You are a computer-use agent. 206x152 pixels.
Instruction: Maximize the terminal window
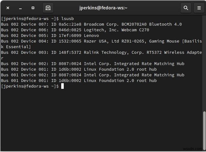[33, 8]
